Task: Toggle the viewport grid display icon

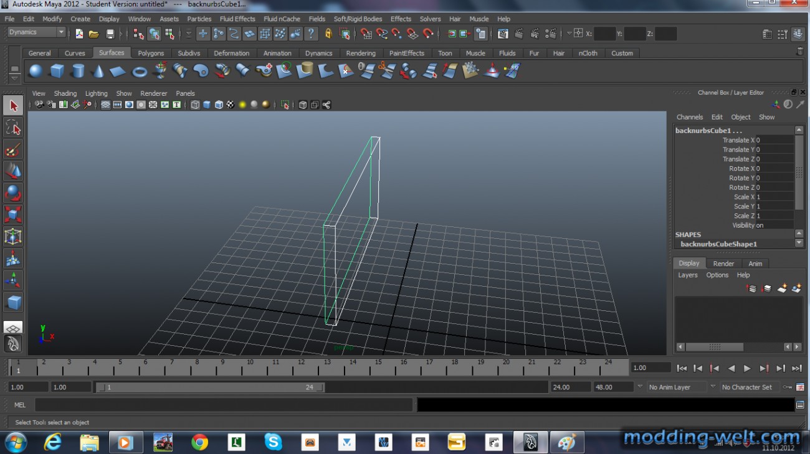Action: pyautogui.click(x=105, y=105)
